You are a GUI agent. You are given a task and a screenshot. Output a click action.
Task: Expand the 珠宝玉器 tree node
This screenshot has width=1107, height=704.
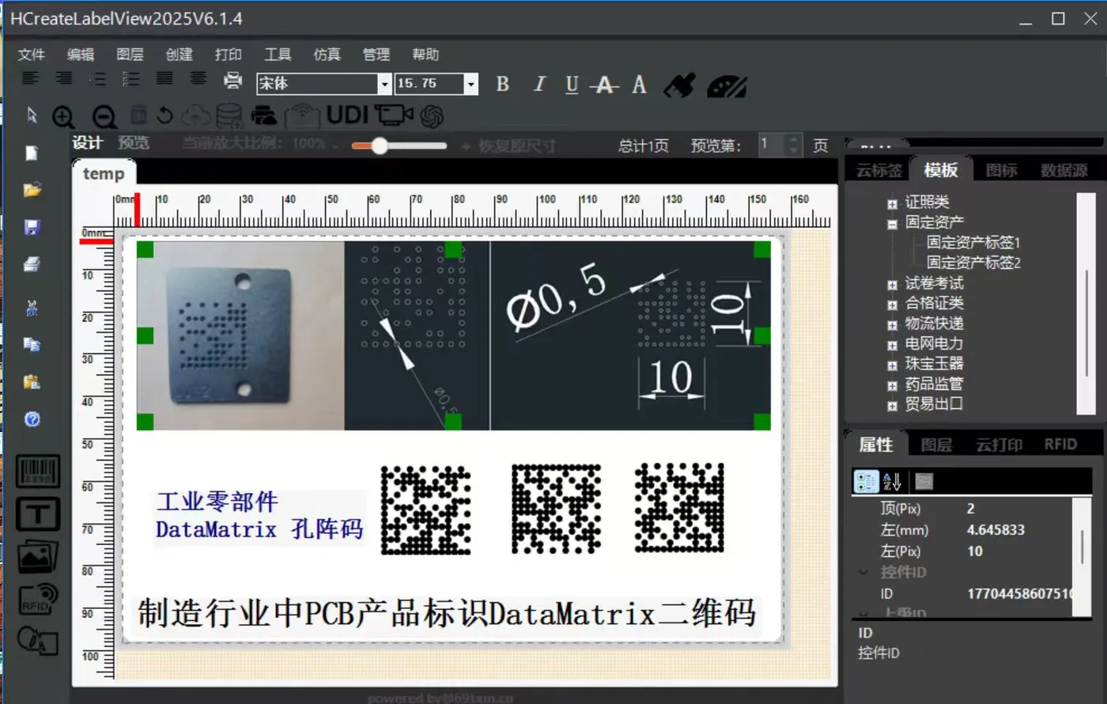[892, 365]
